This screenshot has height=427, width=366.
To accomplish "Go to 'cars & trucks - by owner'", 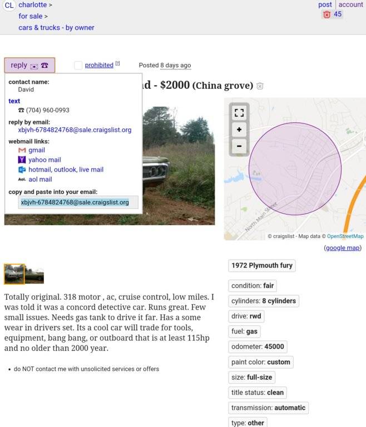I will click(x=56, y=28).
